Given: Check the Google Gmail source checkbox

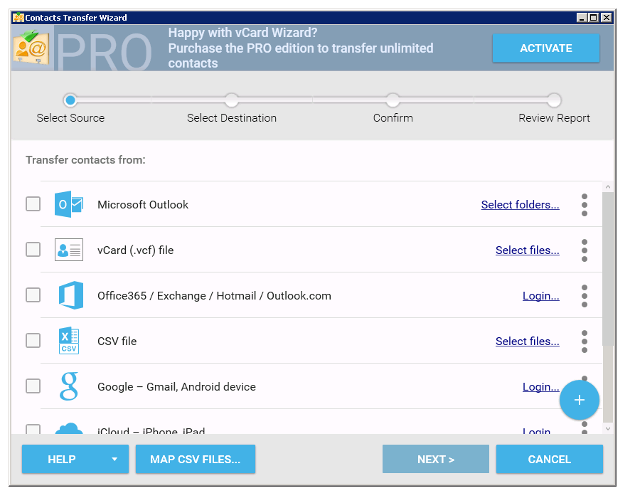Looking at the screenshot, I should [x=33, y=386].
